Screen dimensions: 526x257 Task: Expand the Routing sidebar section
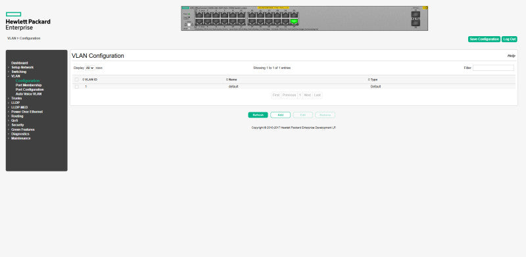pos(17,116)
